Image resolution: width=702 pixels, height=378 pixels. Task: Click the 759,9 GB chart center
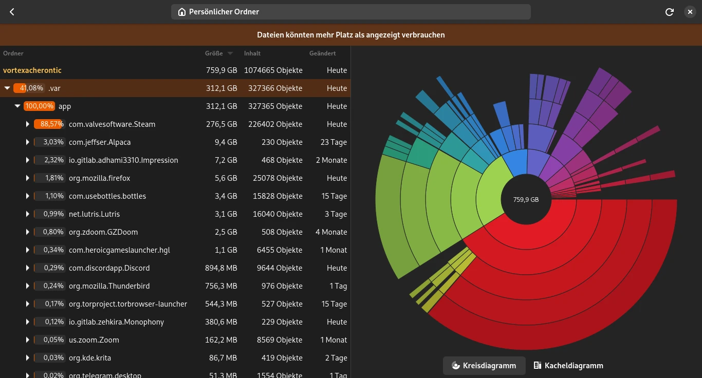[526, 199]
